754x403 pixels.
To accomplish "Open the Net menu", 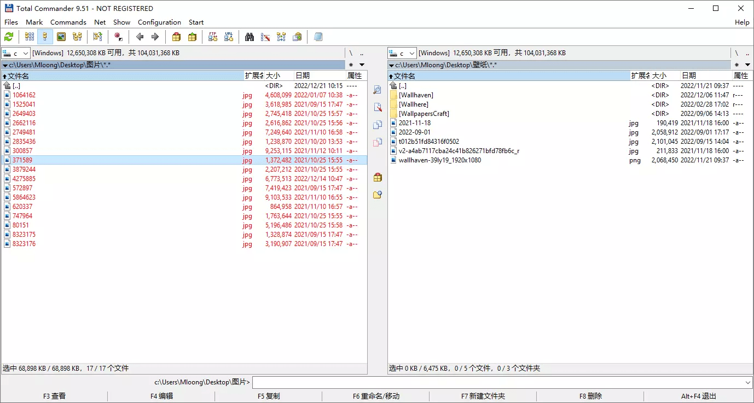I will pos(100,22).
